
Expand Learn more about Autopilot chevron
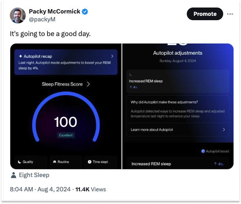[x=224, y=130]
